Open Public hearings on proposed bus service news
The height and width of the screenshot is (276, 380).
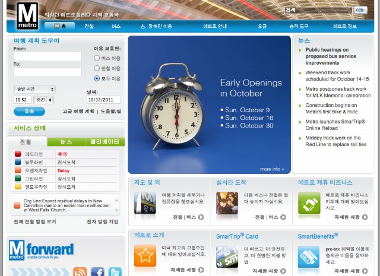[331, 56]
